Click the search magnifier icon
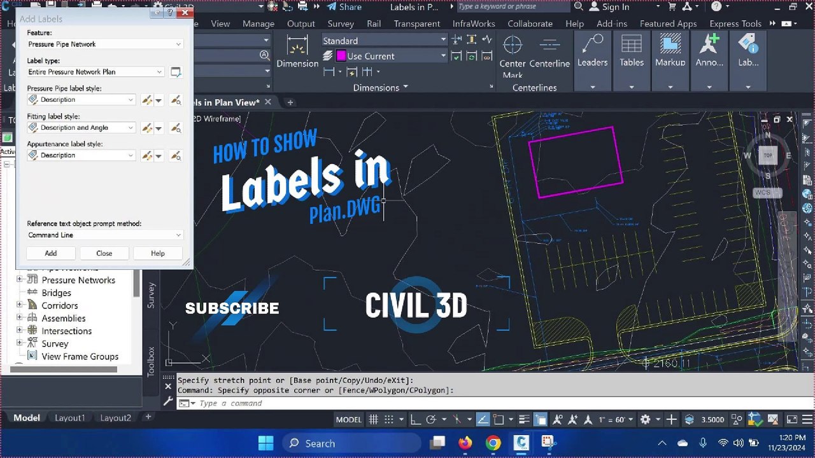Image resolution: width=815 pixels, height=458 pixels. click(578, 7)
